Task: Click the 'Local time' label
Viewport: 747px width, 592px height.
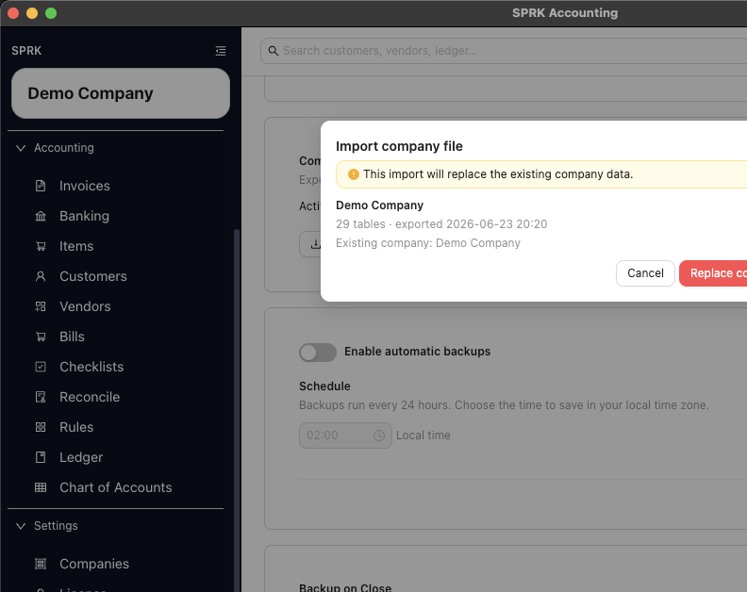Action: (x=423, y=436)
